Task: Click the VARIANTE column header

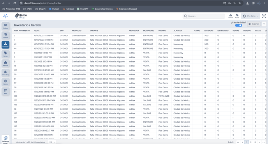Action: 94,31
